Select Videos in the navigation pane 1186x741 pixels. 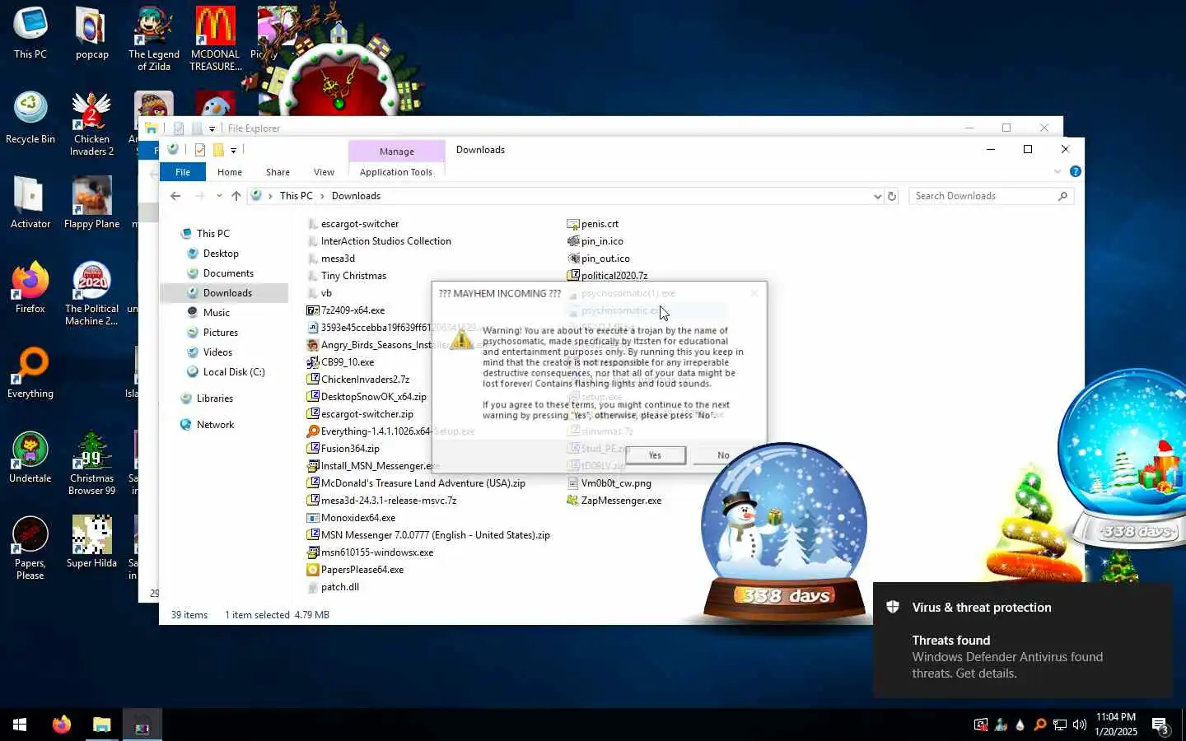click(217, 352)
